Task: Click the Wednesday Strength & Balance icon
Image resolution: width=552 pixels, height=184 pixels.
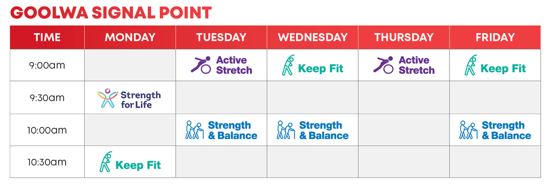Action: click(286, 130)
